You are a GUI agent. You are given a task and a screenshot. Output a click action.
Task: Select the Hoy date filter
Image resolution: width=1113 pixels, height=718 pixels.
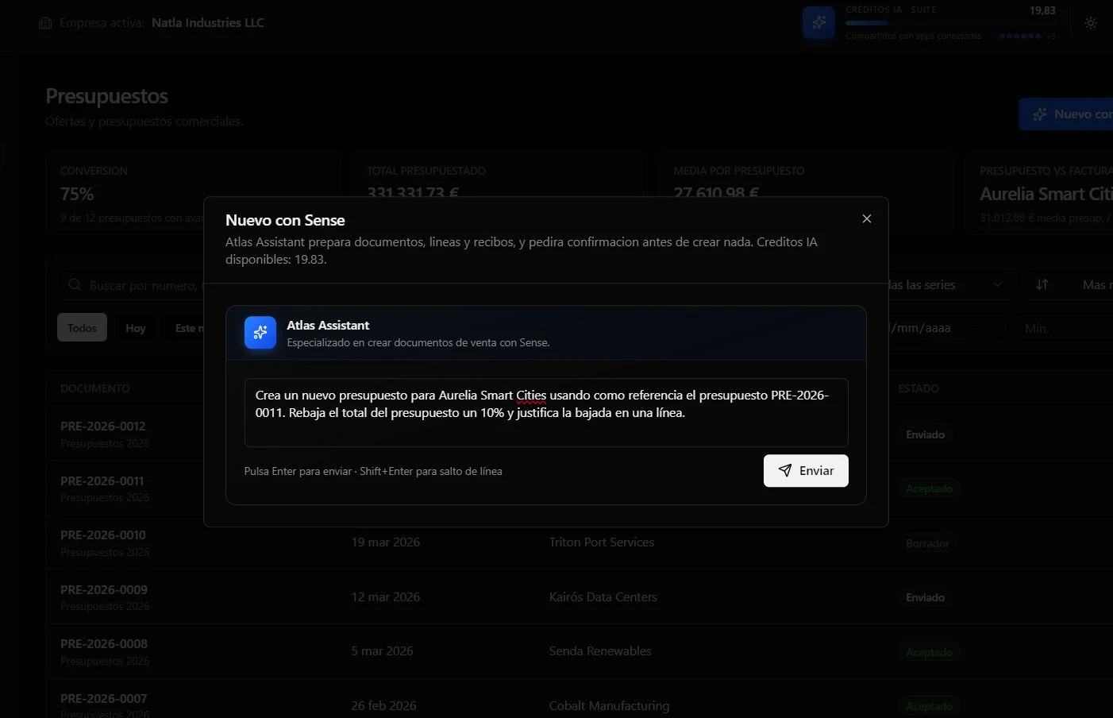[x=136, y=328]
